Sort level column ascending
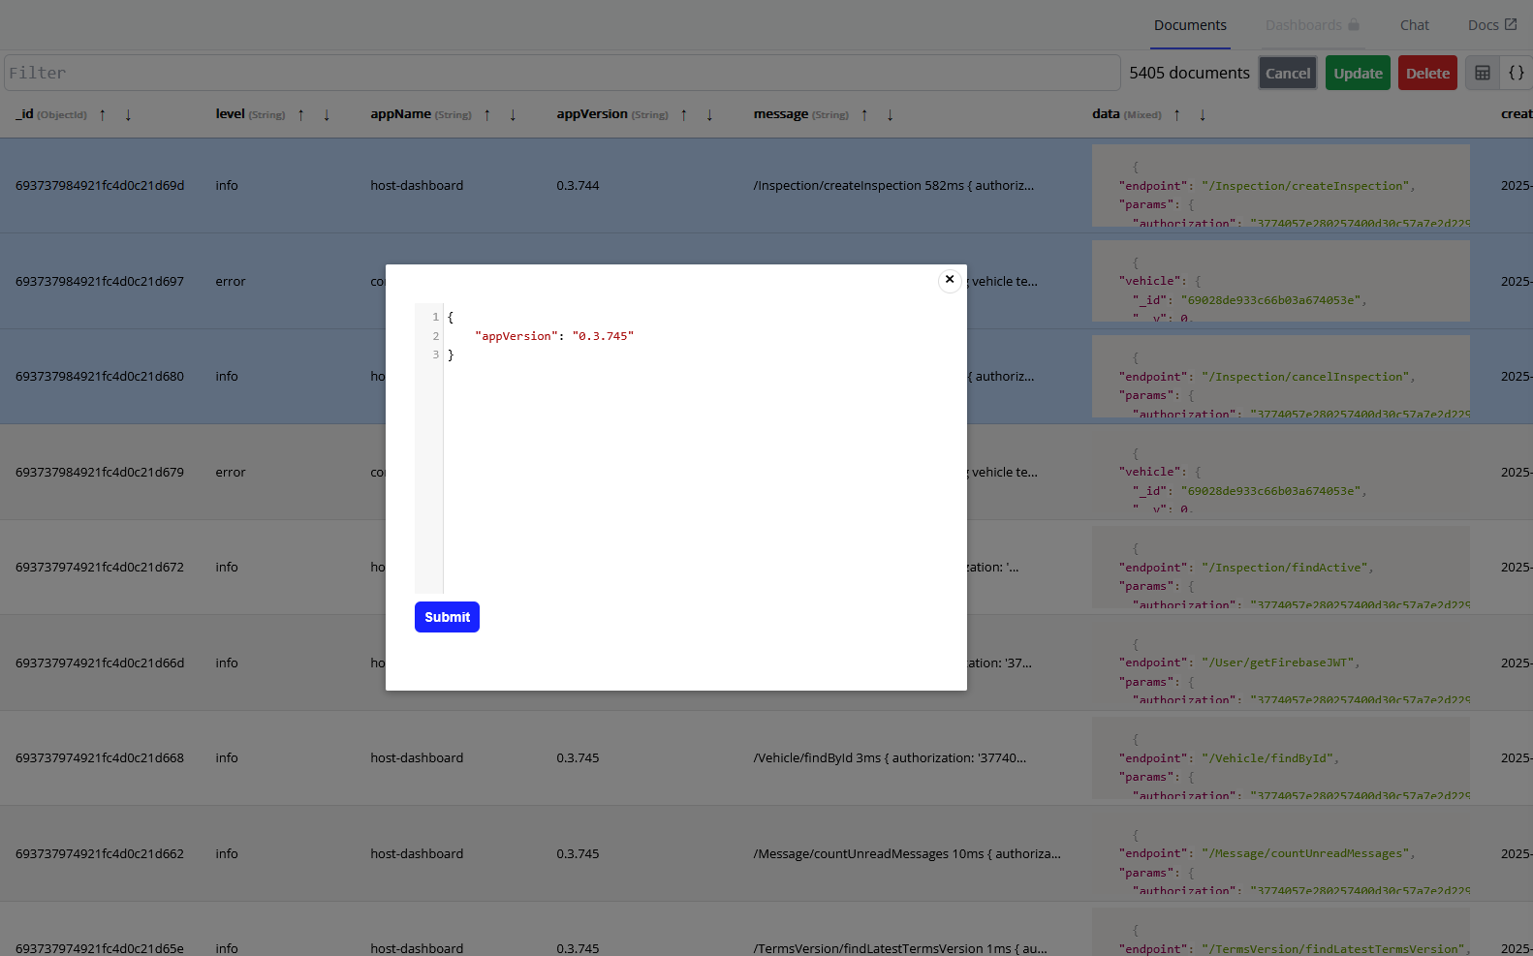This screenshot has height=956, width=1533. [x=301, y=114]
